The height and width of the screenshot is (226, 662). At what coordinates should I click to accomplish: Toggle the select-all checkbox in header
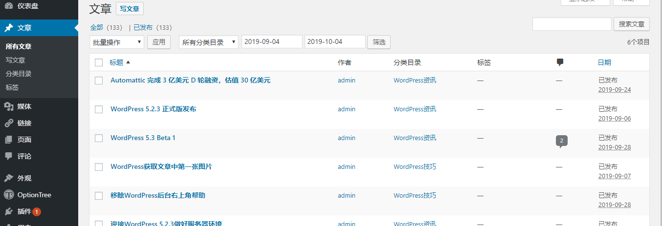(x=99, y=62)
